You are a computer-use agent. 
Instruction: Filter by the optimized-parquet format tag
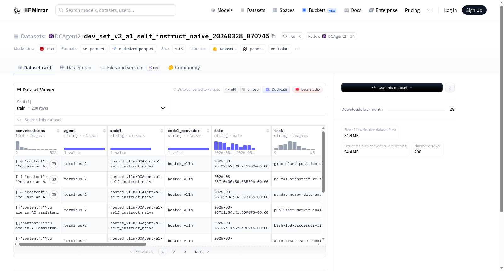(133, 49)
